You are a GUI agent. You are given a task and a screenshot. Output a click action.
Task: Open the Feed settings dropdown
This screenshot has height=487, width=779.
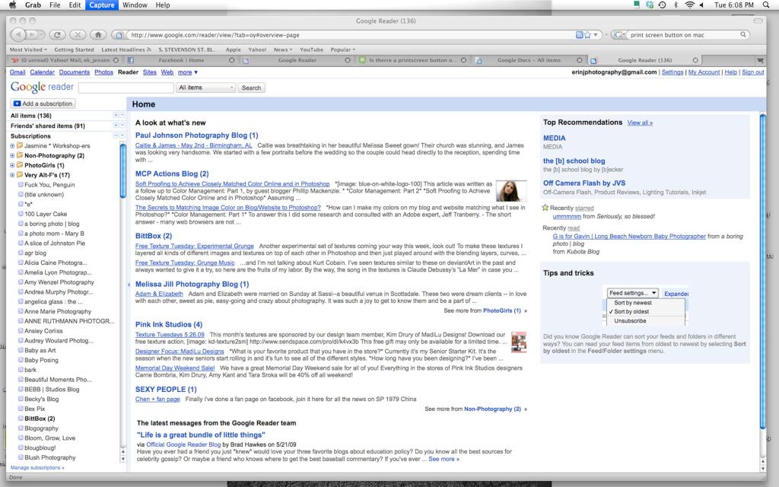(633, 293)
